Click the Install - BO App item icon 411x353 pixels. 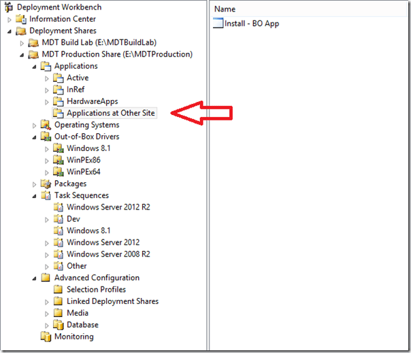tap(218, 24)
